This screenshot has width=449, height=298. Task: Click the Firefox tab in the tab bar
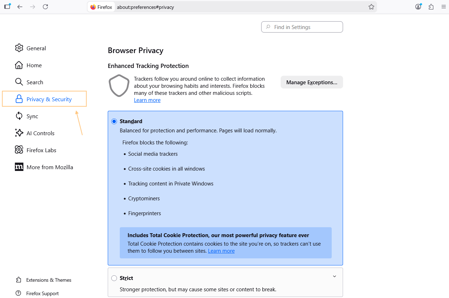pyautogui.click(x=101, y=7)
